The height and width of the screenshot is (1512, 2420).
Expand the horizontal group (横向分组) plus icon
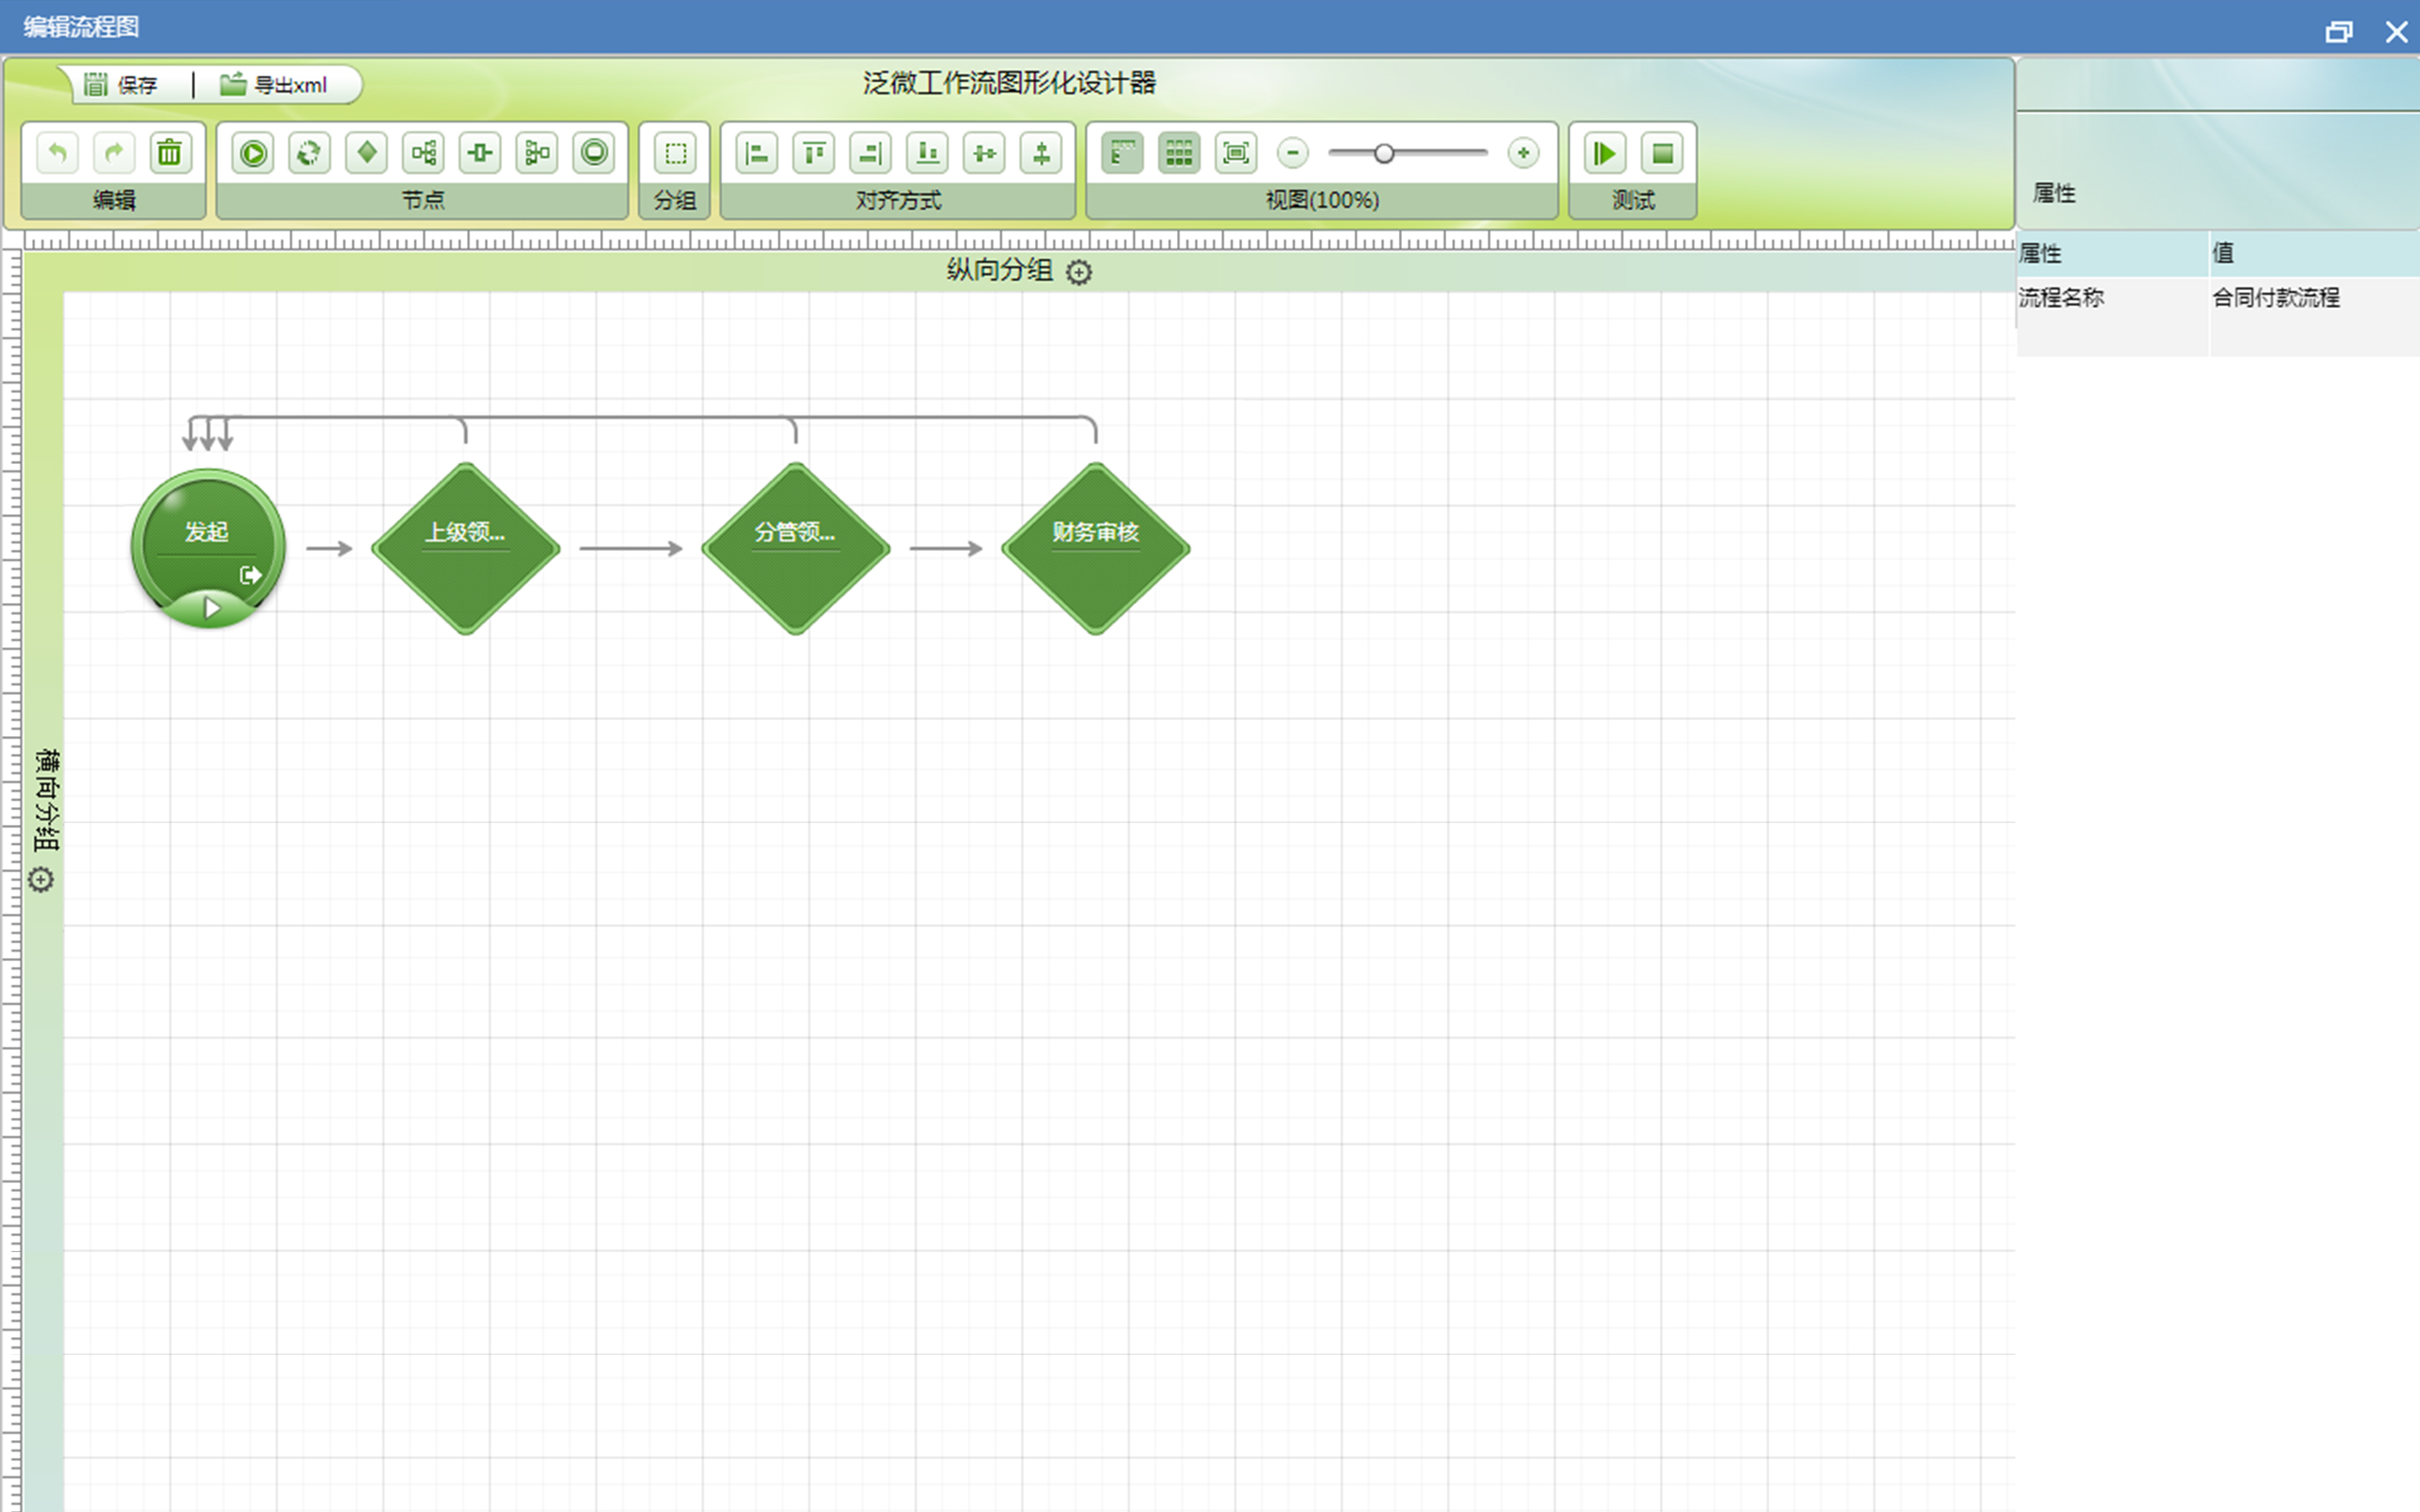click(41, 880)
